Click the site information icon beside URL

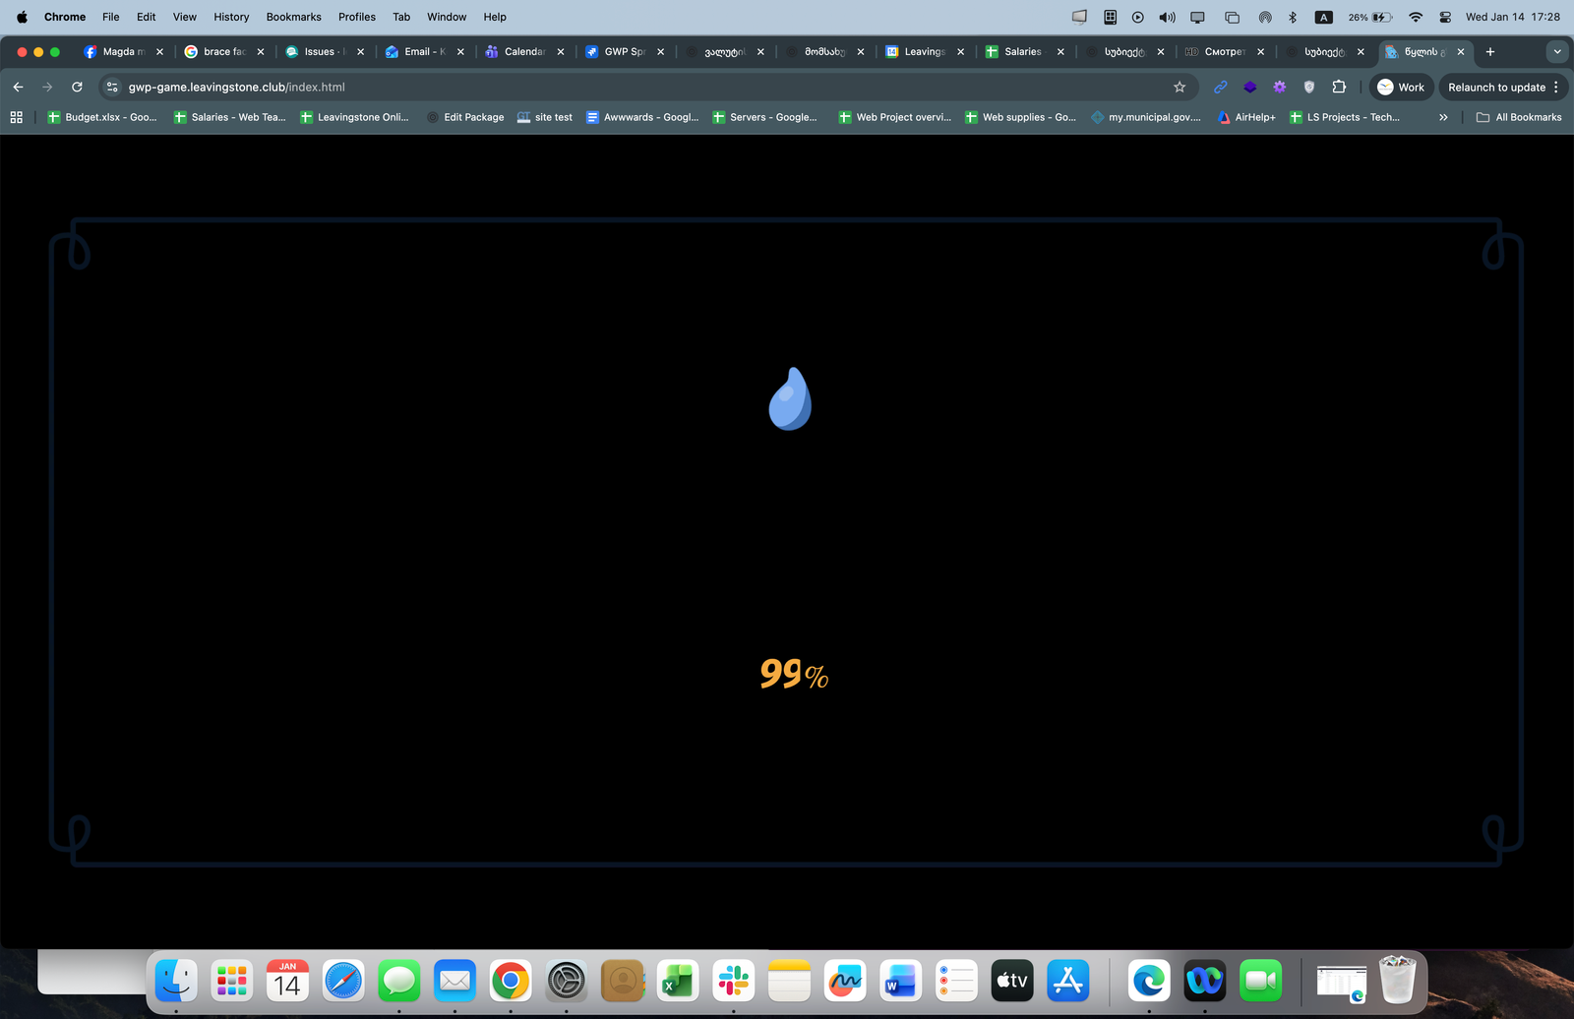[112, 88]
